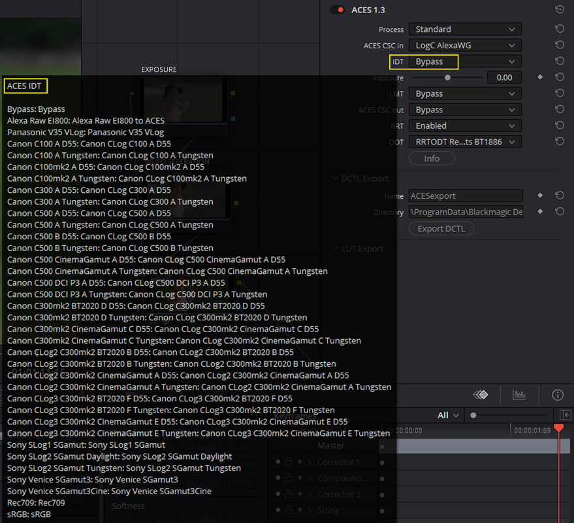Open the IDT dropdown showing Bypass
This screenshot has height=523, width=574.
pos(465,61)
